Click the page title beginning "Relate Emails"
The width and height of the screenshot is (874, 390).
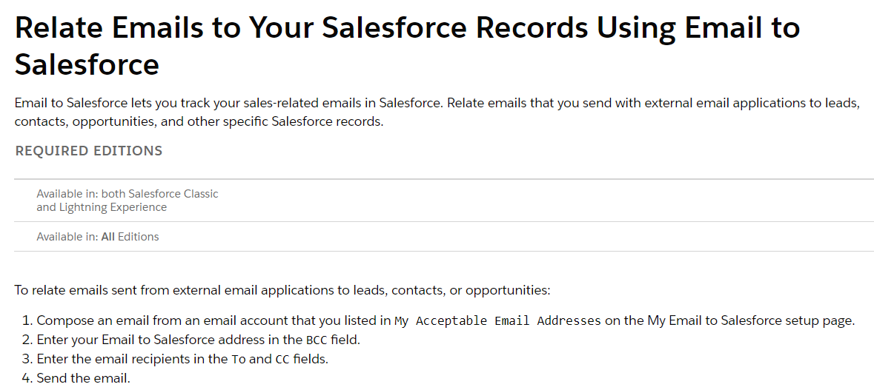click(x=406, y=28)
